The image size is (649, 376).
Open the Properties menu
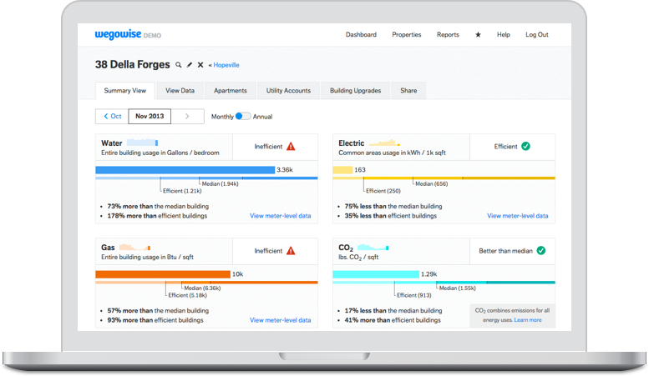[x=407, y=35]
